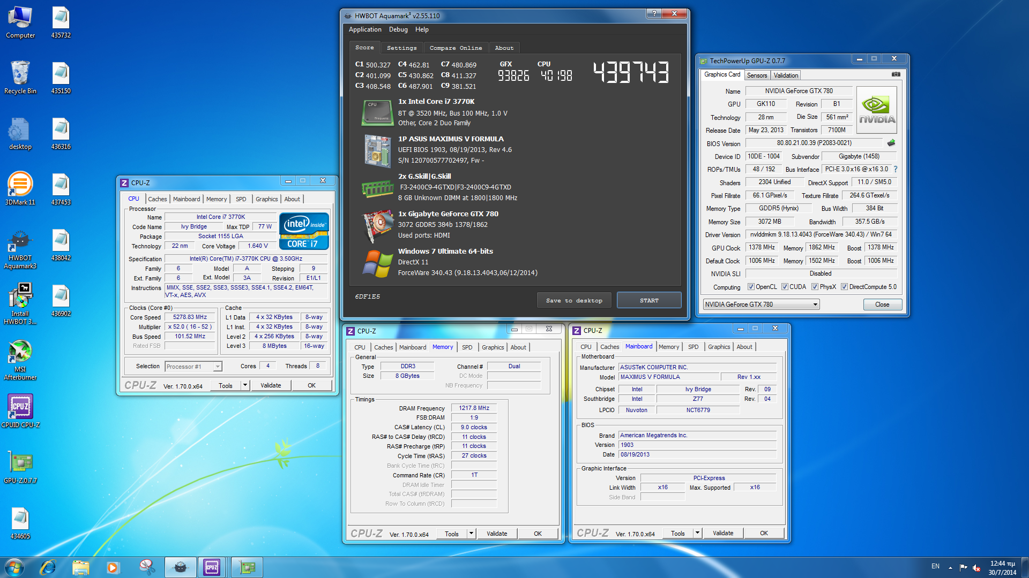The height and width of the screenshot is (578, 1029).
Task: Click GPU-Z BIOS save chip icon
Action: click(x=891, y=143)
